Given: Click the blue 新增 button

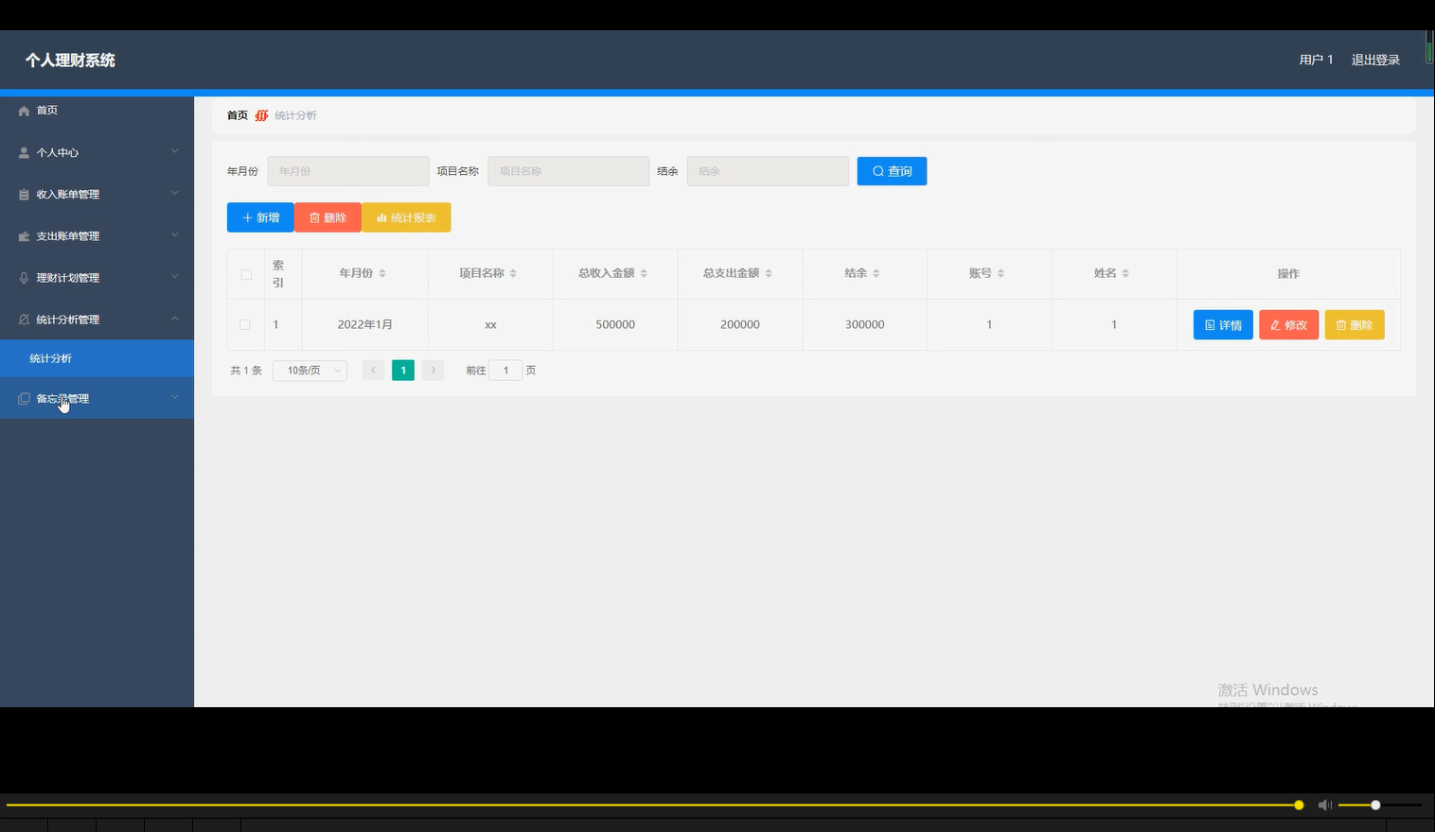Looking at the screenshot, I should (260, 217).
